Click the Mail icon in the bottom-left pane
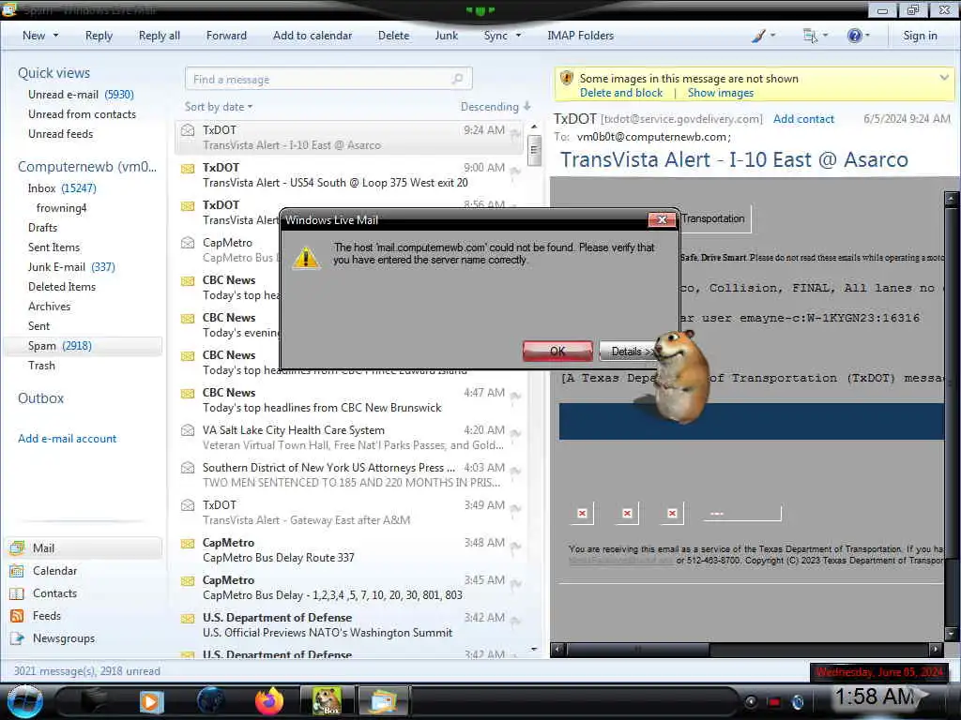Screen dimensions: 961x720 point(17,547)
